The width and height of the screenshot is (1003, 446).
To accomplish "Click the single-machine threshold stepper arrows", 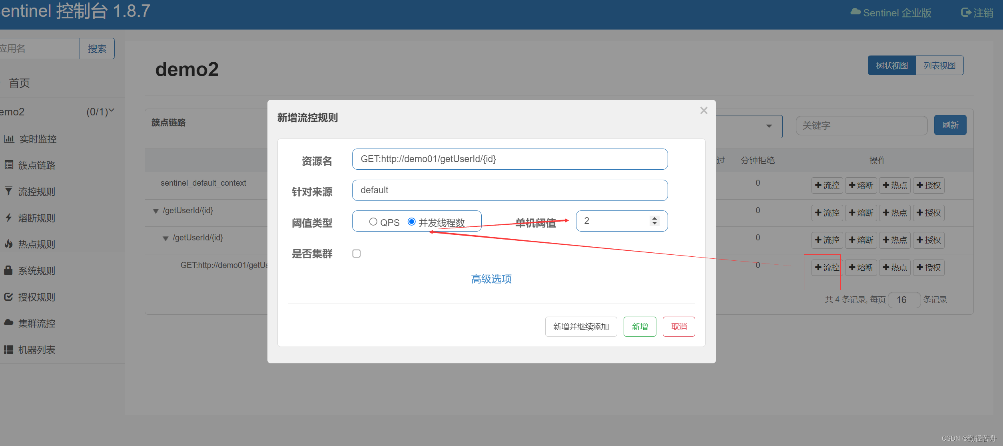I will coord(654,221).
